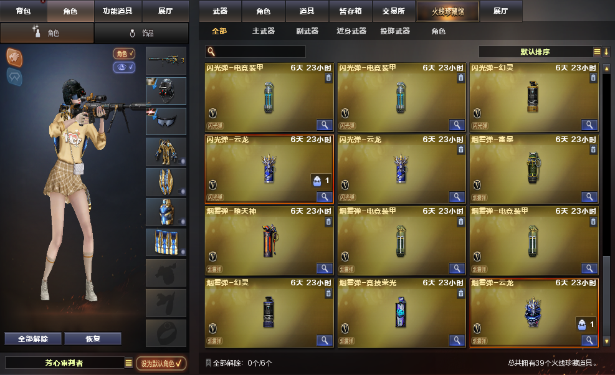Screen dimensions: 615x375
Task: Click the magnifier on the 烟雾弹-堕天神 card
Action: (x=325, y=268)
